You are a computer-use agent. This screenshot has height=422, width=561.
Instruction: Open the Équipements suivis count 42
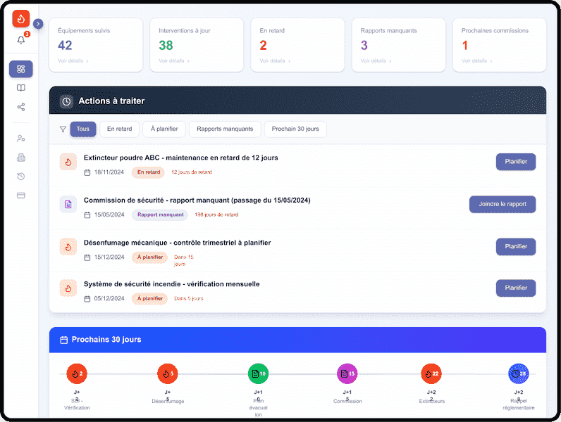pyautogui.click(x=65, y=45)
